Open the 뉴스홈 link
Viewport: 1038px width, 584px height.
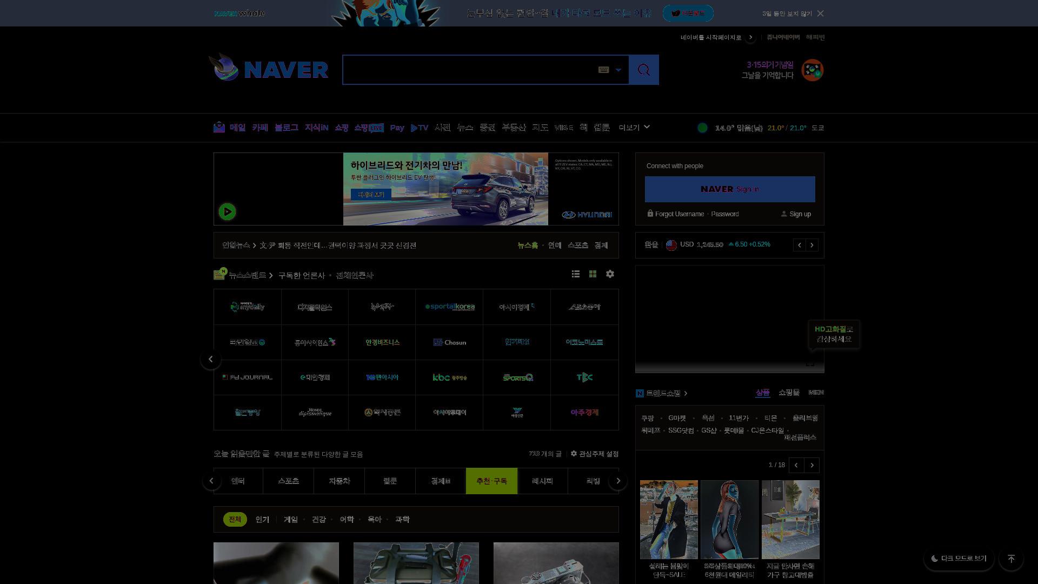pos(528,245)
